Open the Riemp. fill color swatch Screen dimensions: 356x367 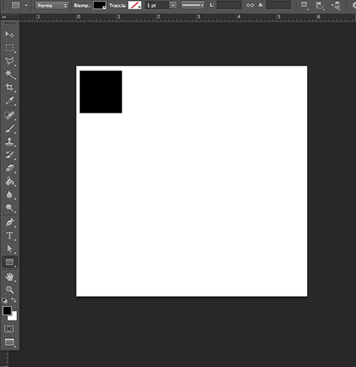point(100,5)
